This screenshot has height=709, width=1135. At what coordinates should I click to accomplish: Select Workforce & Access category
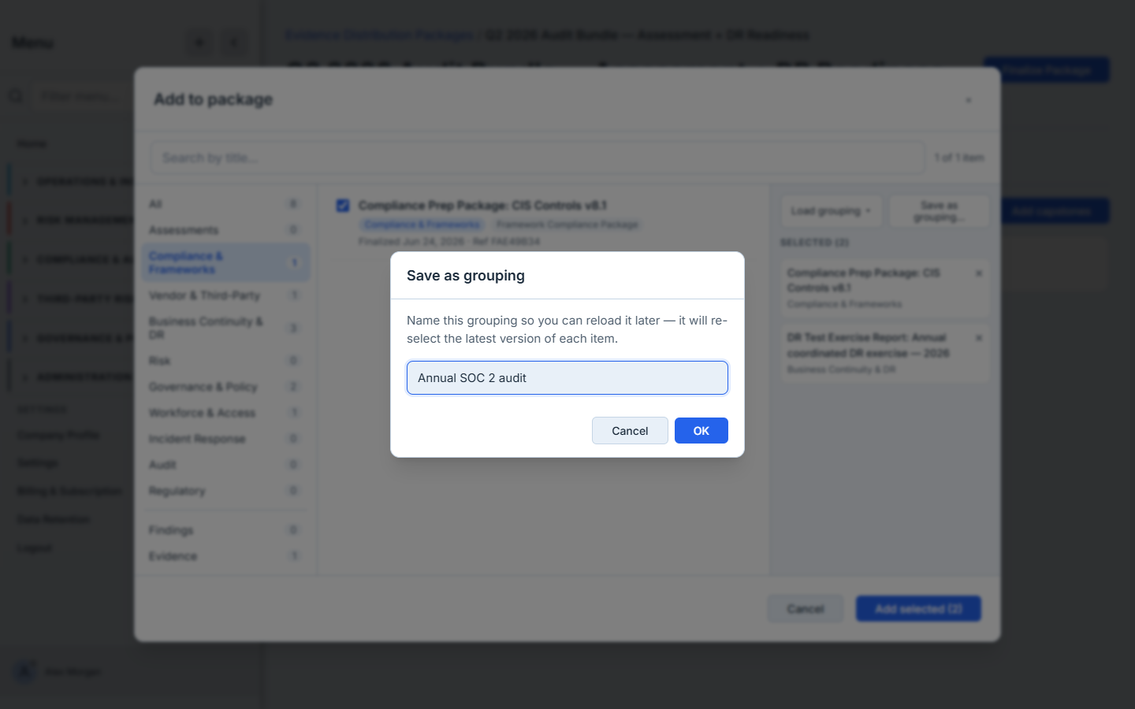[x=225, y=413]
